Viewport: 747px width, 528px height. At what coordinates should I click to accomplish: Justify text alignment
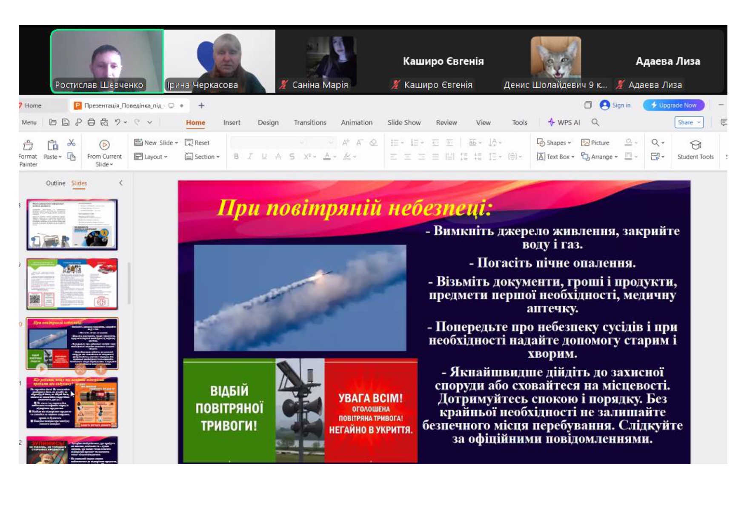(x=435, y=157)
